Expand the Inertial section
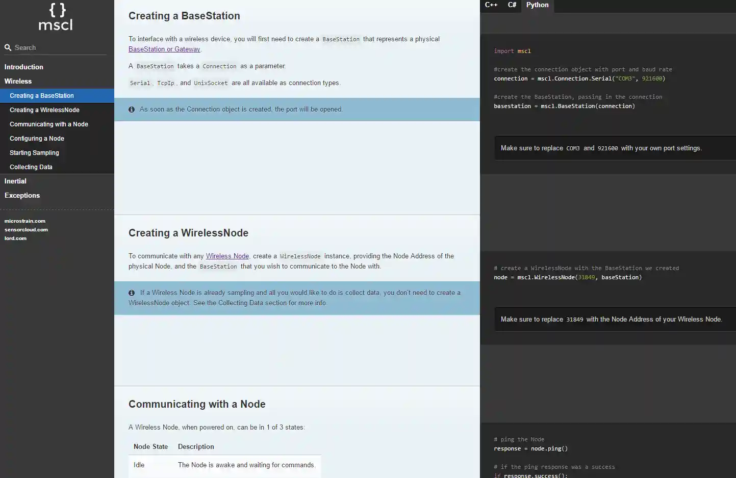 point(15,181)
